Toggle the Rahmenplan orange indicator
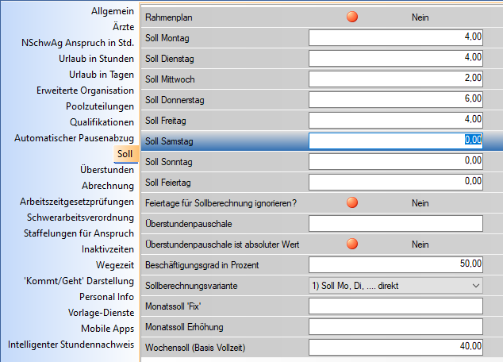The width and height of the screenshot is (503, 362). [x=353, y=17]
